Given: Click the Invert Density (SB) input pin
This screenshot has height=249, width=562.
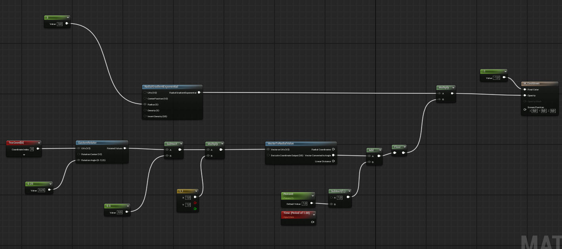Looking at the screenshot, I should [x=145, y=116].
